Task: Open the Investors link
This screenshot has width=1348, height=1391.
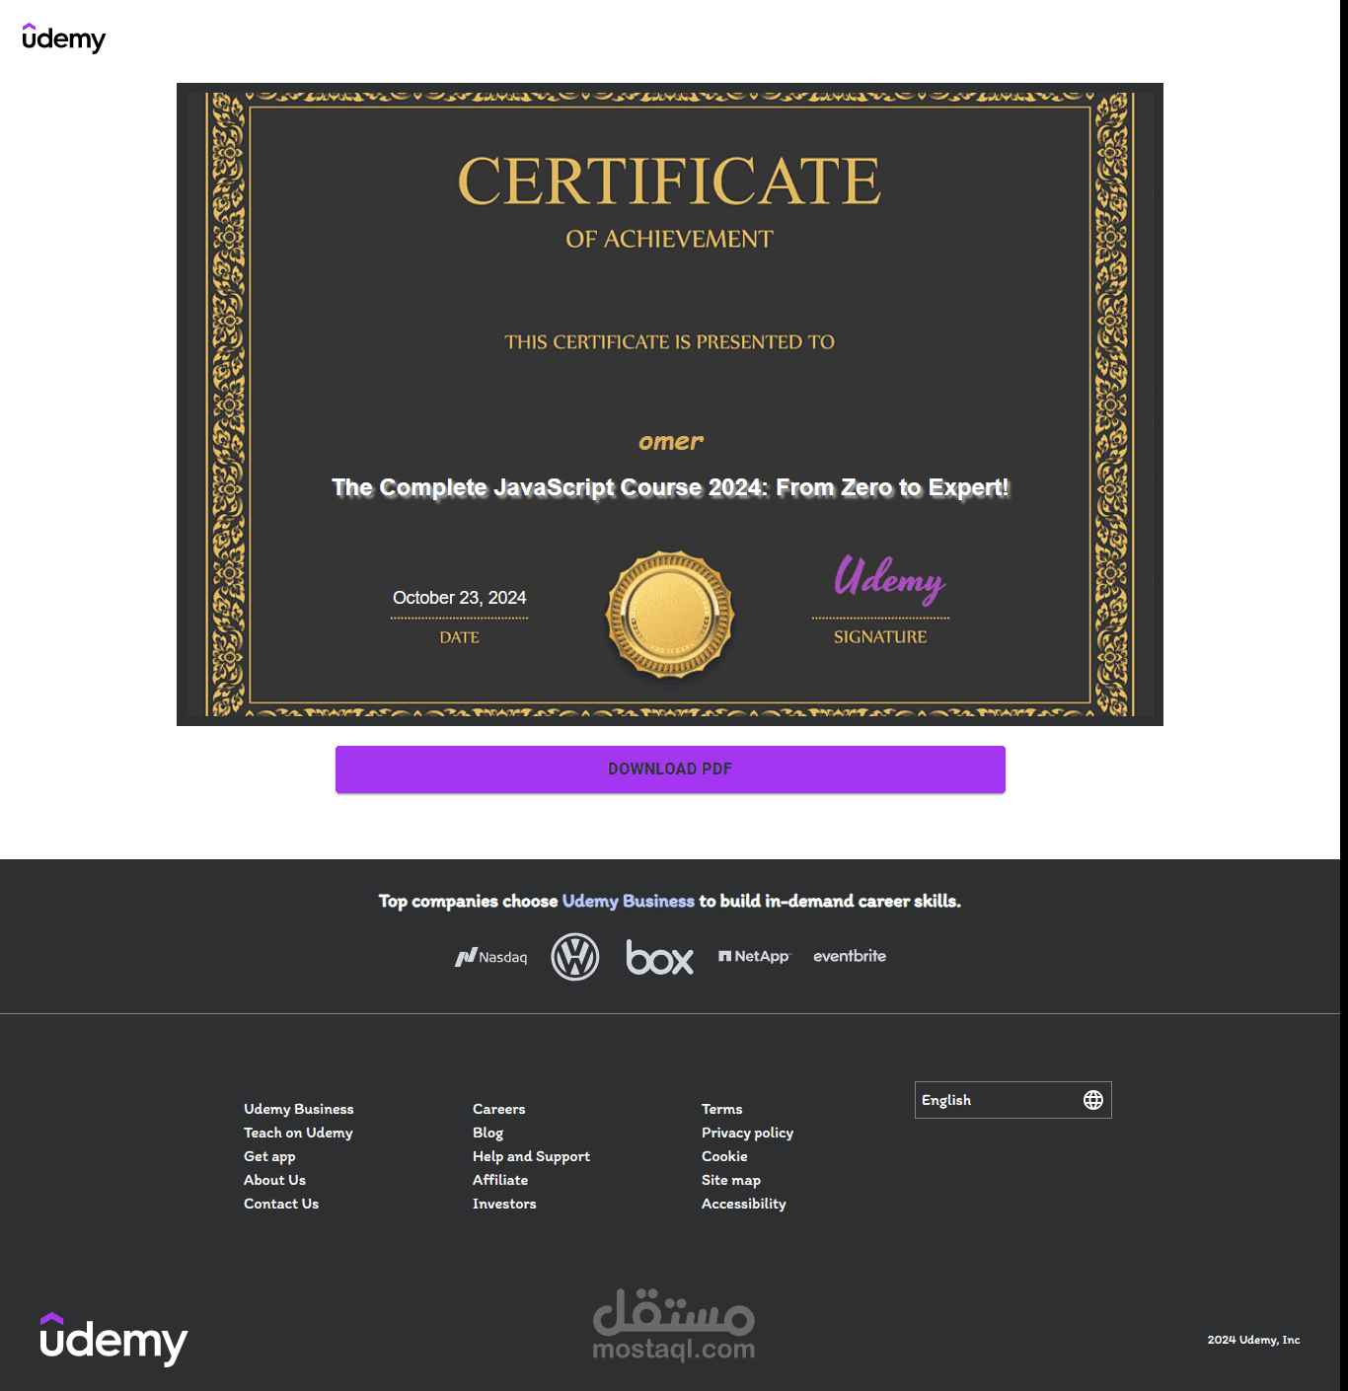Action: 504,1204
